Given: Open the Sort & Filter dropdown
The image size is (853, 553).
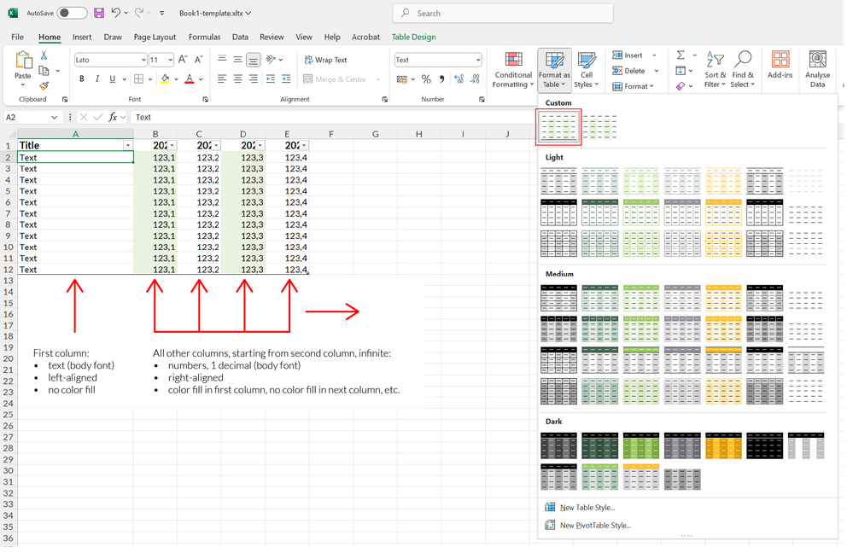Looking at the screenshot, I should tap(715, 69).
